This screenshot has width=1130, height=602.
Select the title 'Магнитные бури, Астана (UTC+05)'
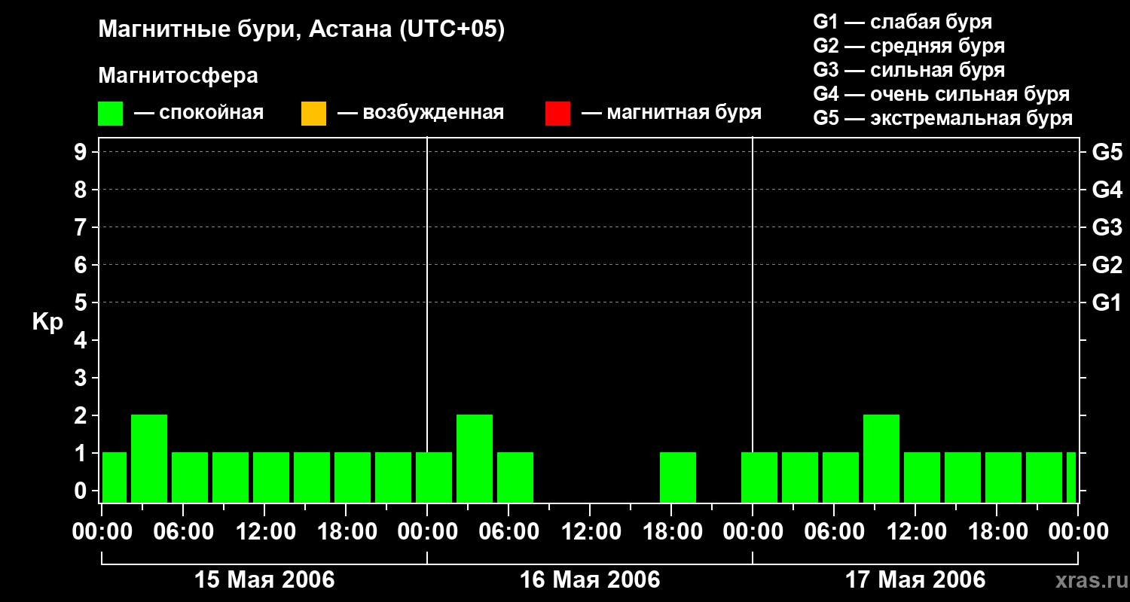301,30
